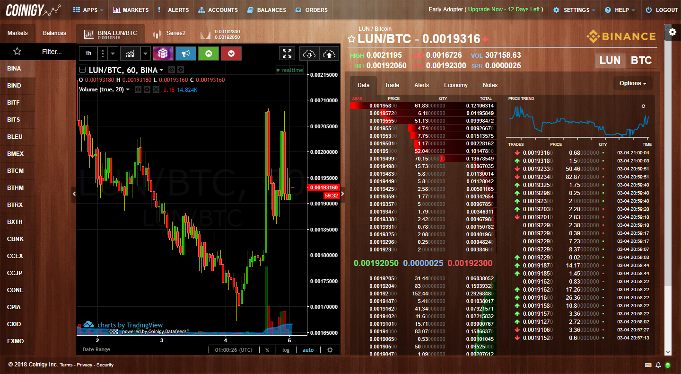Open the Terms footer link

[x=66, y=365]
